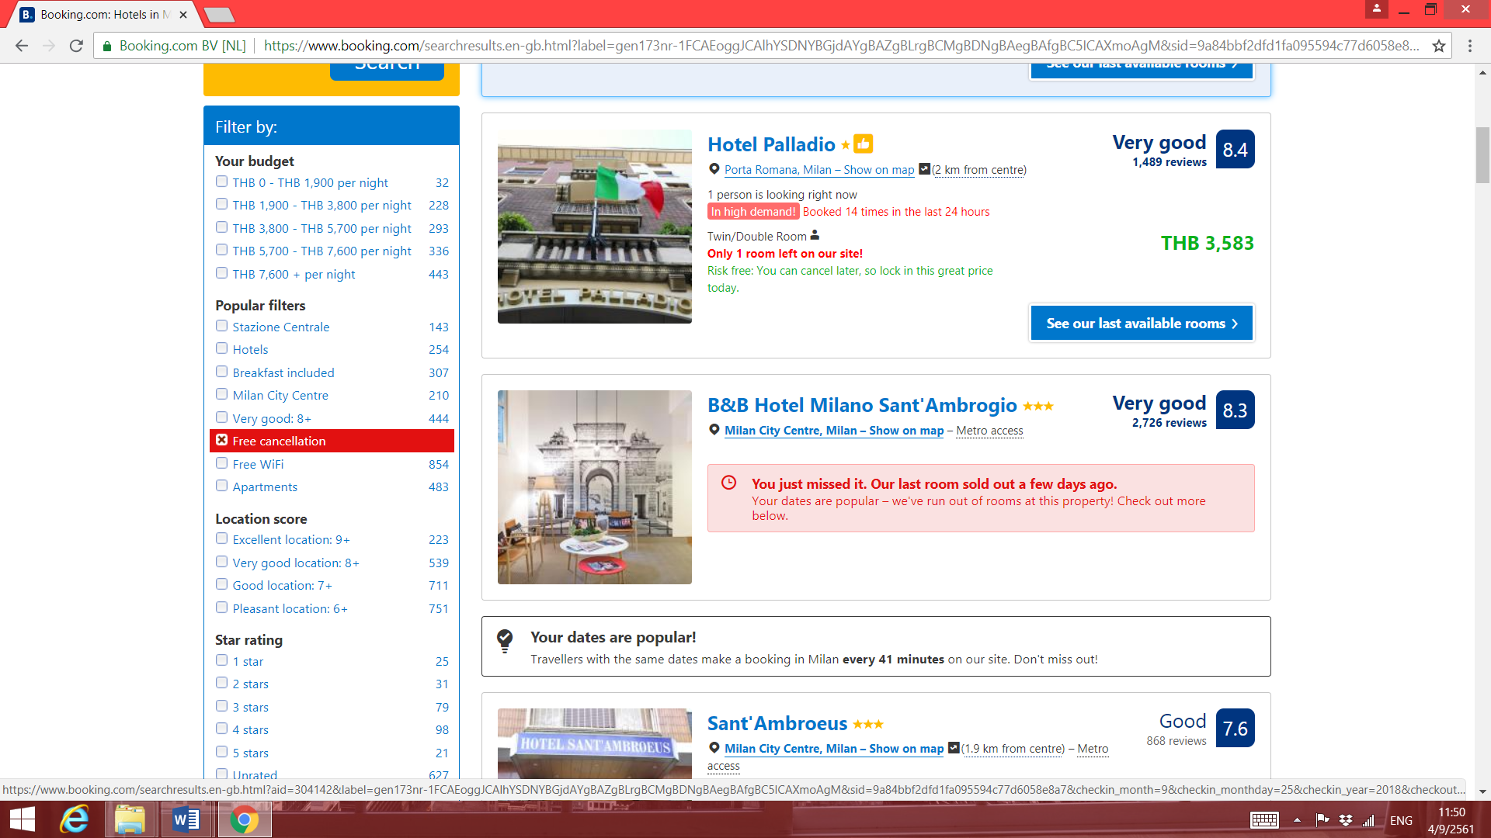Select the 1 star rating filter
Viewport: 1491px width, 838px height.
pos(221,660)
